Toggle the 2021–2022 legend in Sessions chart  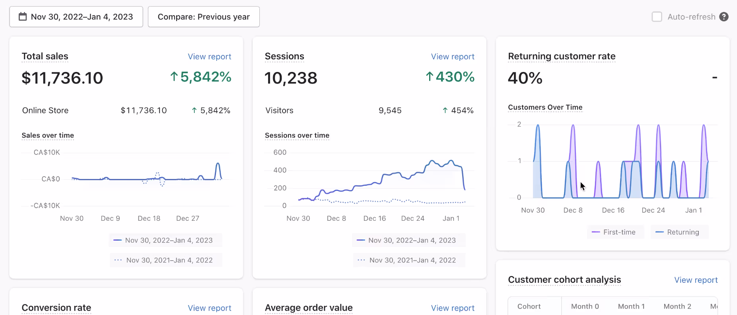pos(408,260)
